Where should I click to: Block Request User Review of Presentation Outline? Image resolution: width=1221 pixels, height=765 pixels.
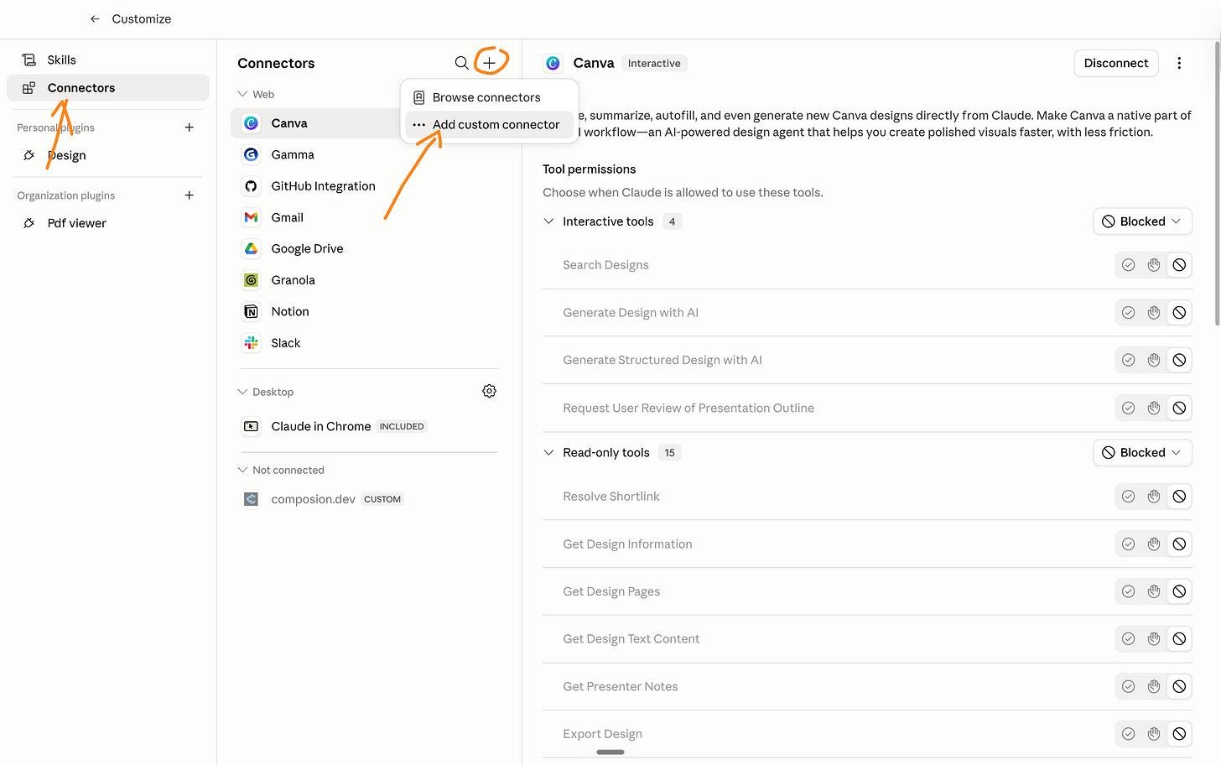pos(1179,409)
